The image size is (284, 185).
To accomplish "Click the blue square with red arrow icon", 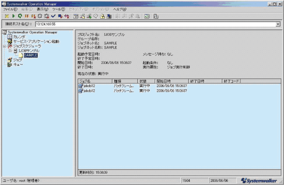I will 60,16.
